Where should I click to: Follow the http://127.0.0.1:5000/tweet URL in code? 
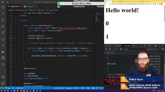(x=72, y=28)
